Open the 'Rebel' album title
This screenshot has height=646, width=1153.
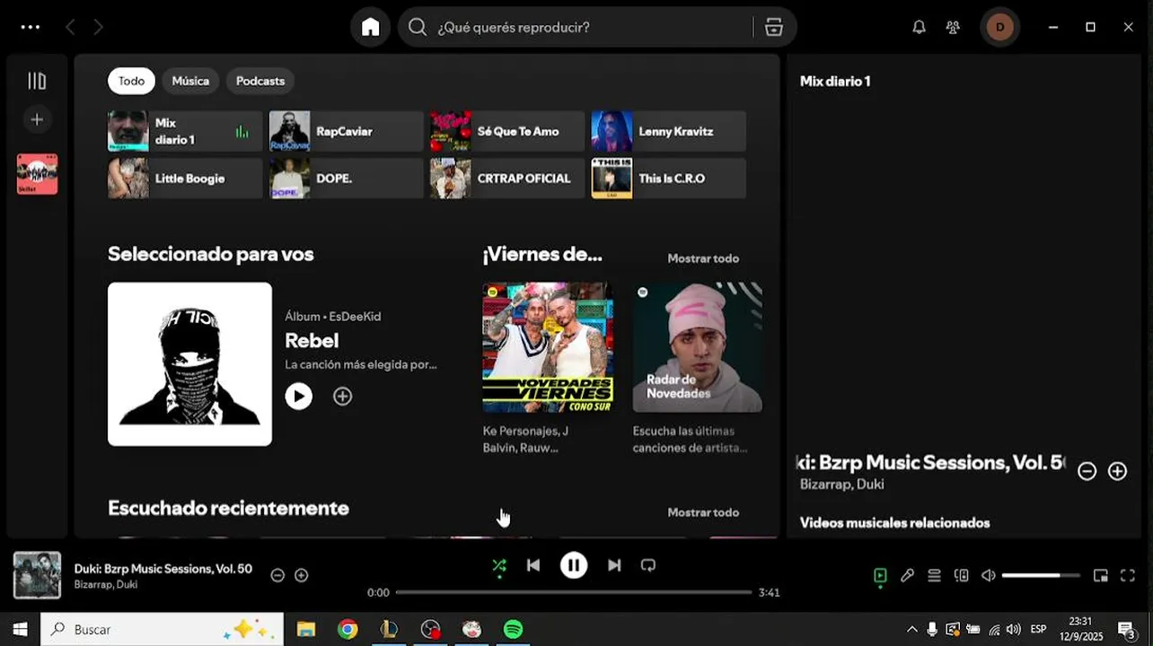click(312, 341)
